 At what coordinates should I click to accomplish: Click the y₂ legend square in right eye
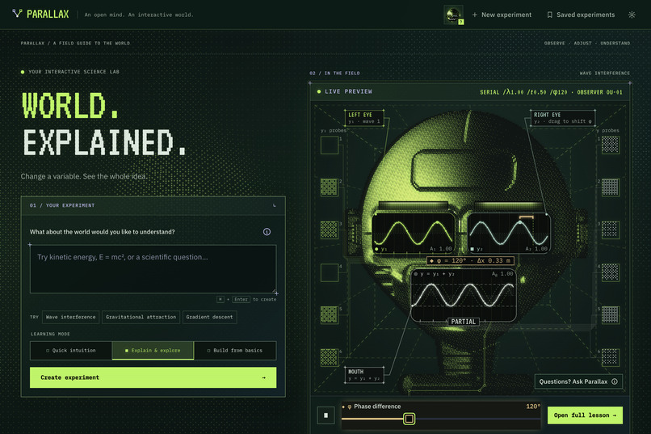point(472,249)
